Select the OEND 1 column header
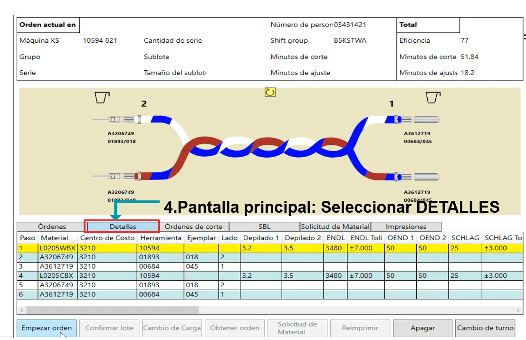The height and width of the screenshot is (340, 526). [x=401, y=238]
